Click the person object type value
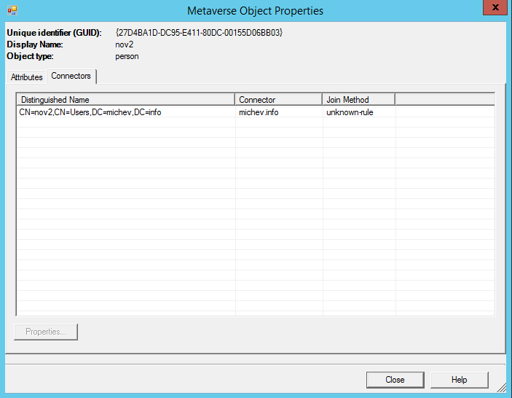This screenshot has height=398, width=512. tap(127, 56)
